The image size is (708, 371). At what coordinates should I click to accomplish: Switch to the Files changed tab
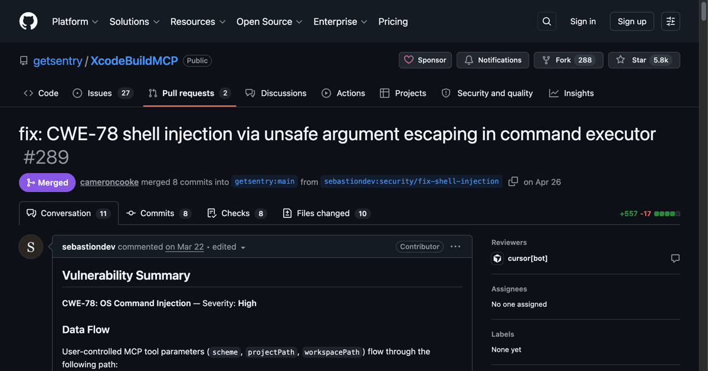click(326, 213)
